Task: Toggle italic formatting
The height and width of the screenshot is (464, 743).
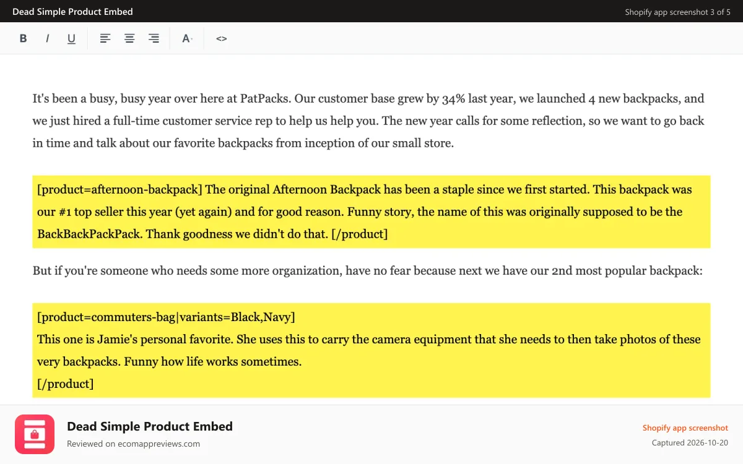Action: (47, 38)
